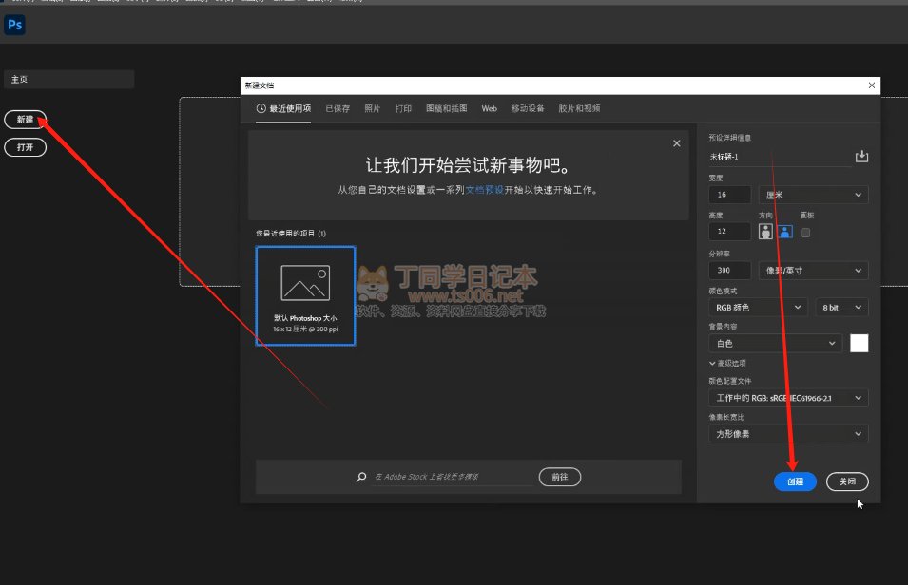Enable the 画板 artboard checkbox
This screenshot has width=908, height=585.
point(805,232)
